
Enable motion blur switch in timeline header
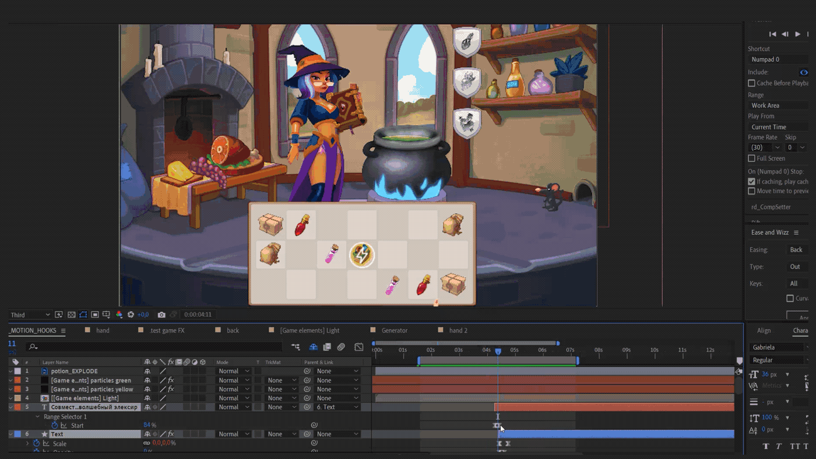341,347
